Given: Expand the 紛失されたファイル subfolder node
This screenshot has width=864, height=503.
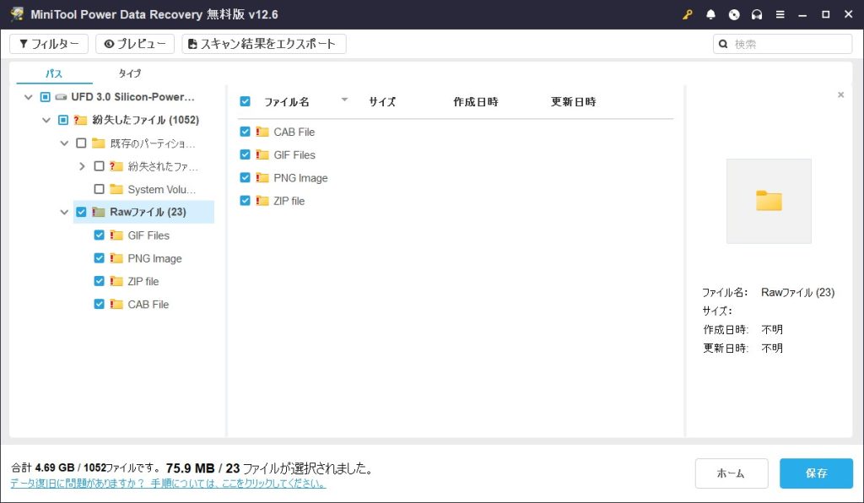Looking at the screenshot, I should (x=82, y=166).
